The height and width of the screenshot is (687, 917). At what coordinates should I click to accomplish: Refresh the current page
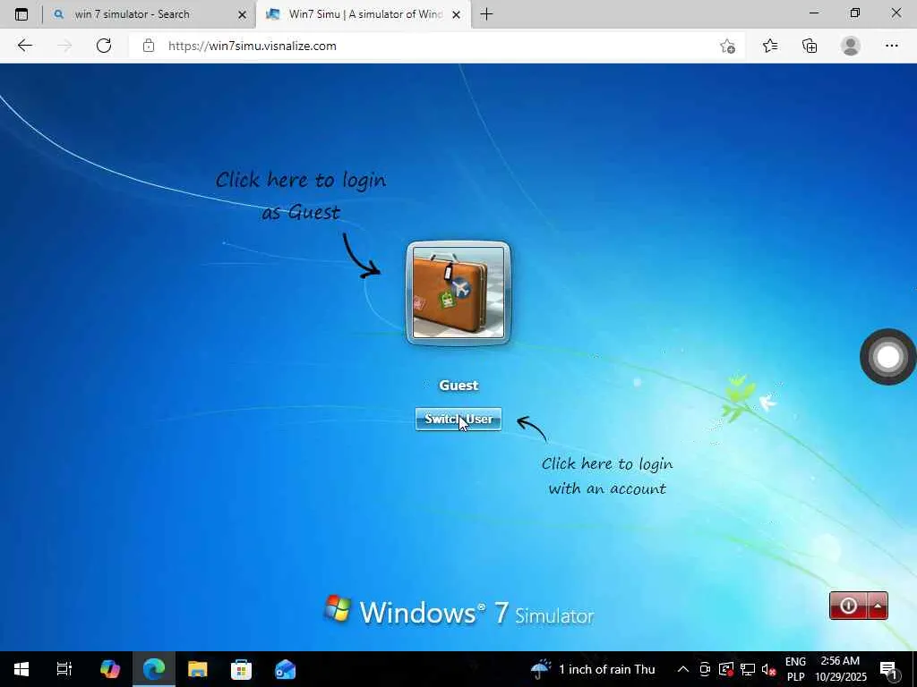pyautogui.click(x=104, y=46)
